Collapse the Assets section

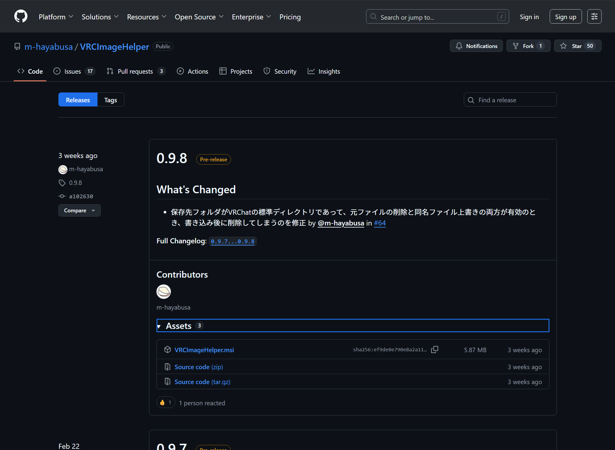[x=159, y=326]
